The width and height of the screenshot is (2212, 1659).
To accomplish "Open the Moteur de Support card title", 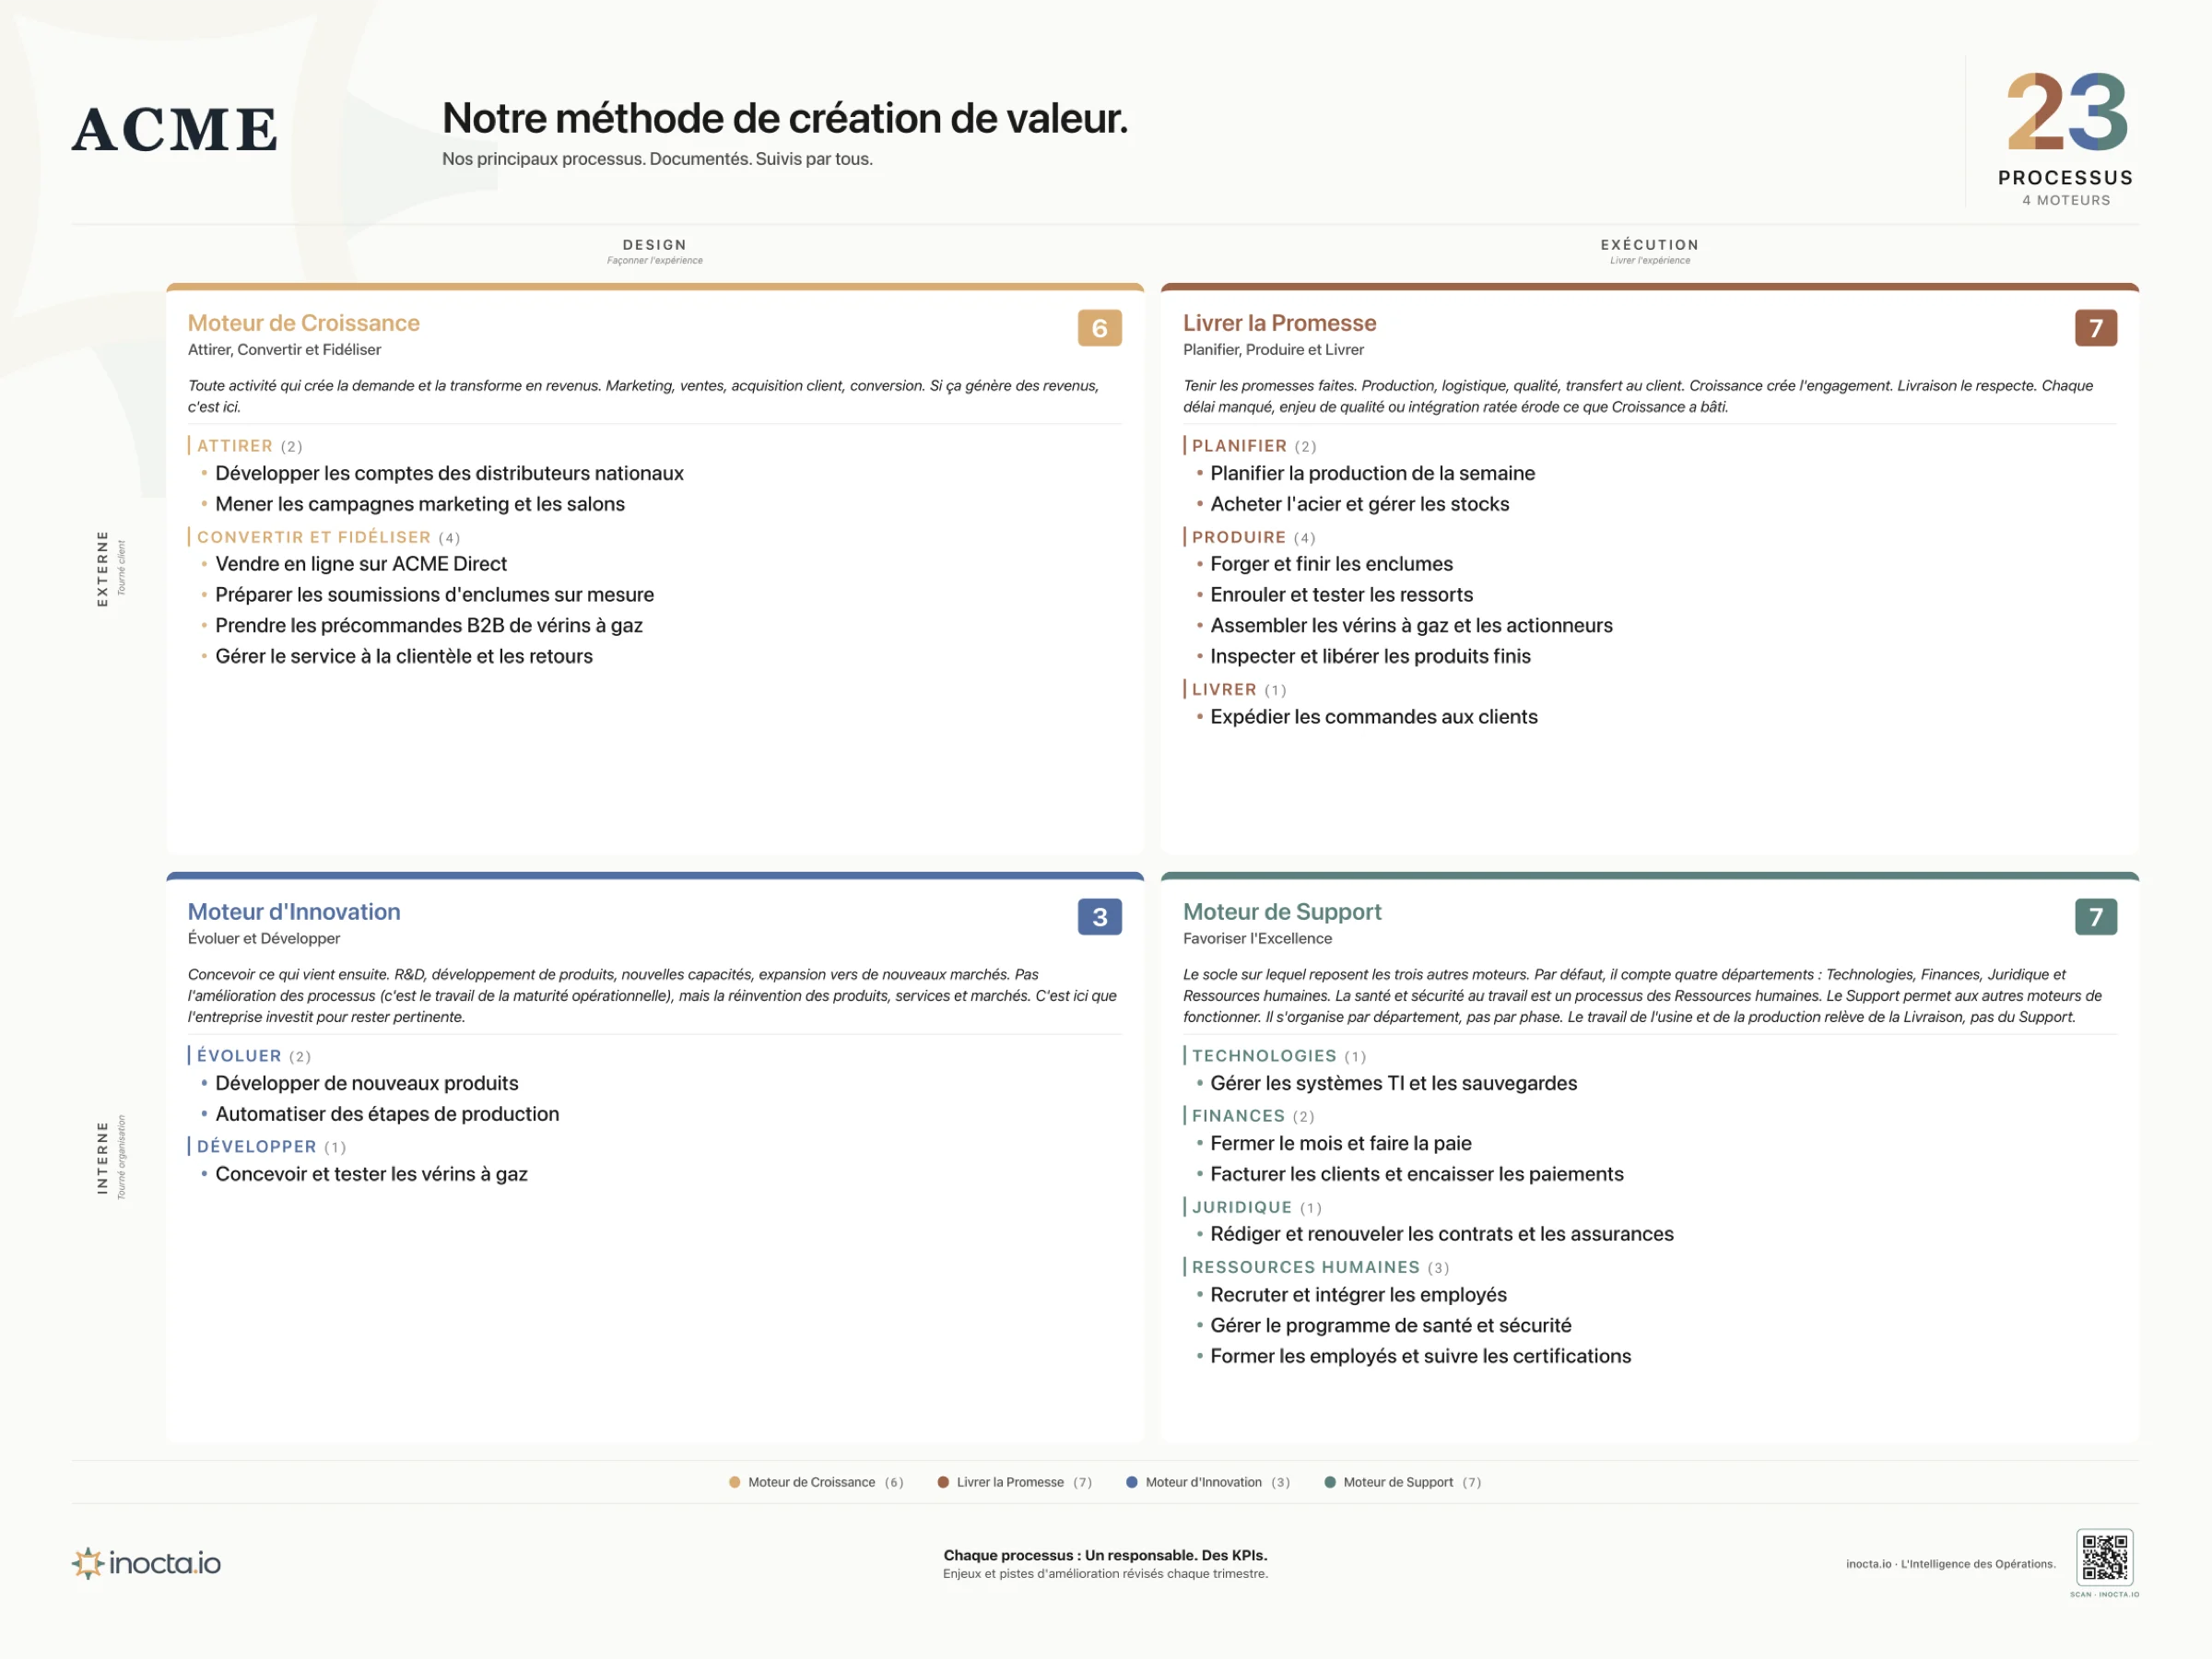I will coord(1282,912).
